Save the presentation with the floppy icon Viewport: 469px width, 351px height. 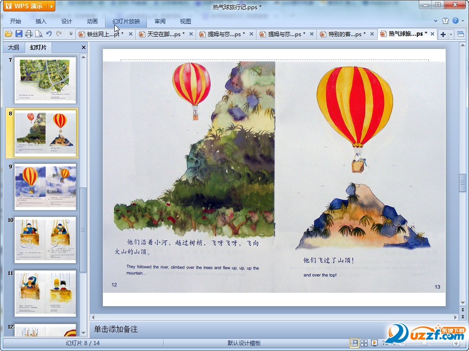tap(19, 34)
